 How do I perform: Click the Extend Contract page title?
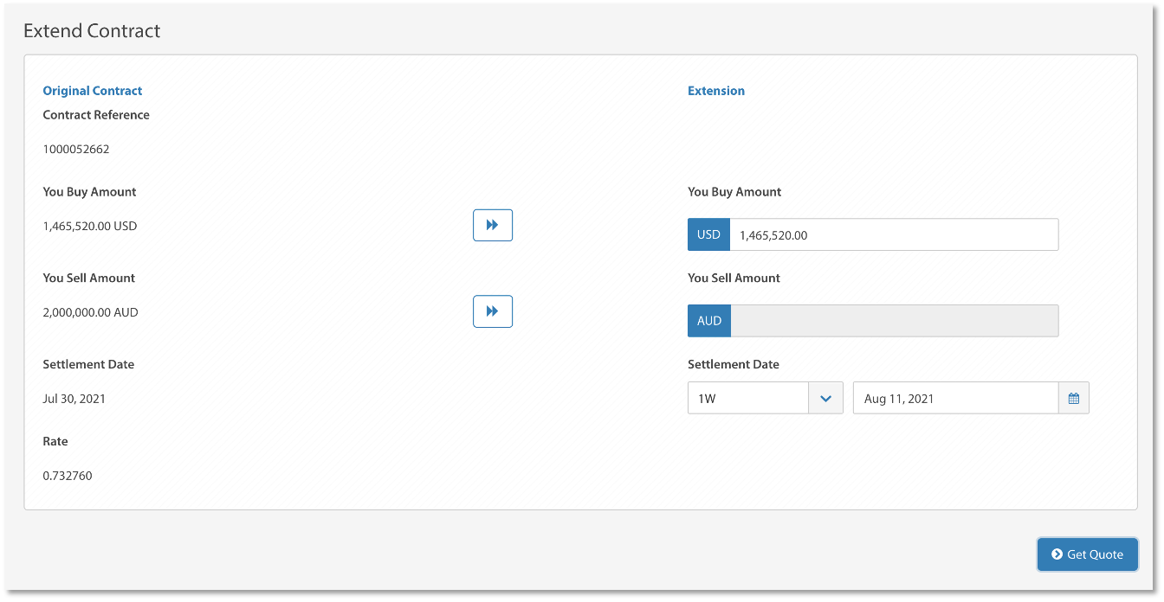[x=92, y=31]
